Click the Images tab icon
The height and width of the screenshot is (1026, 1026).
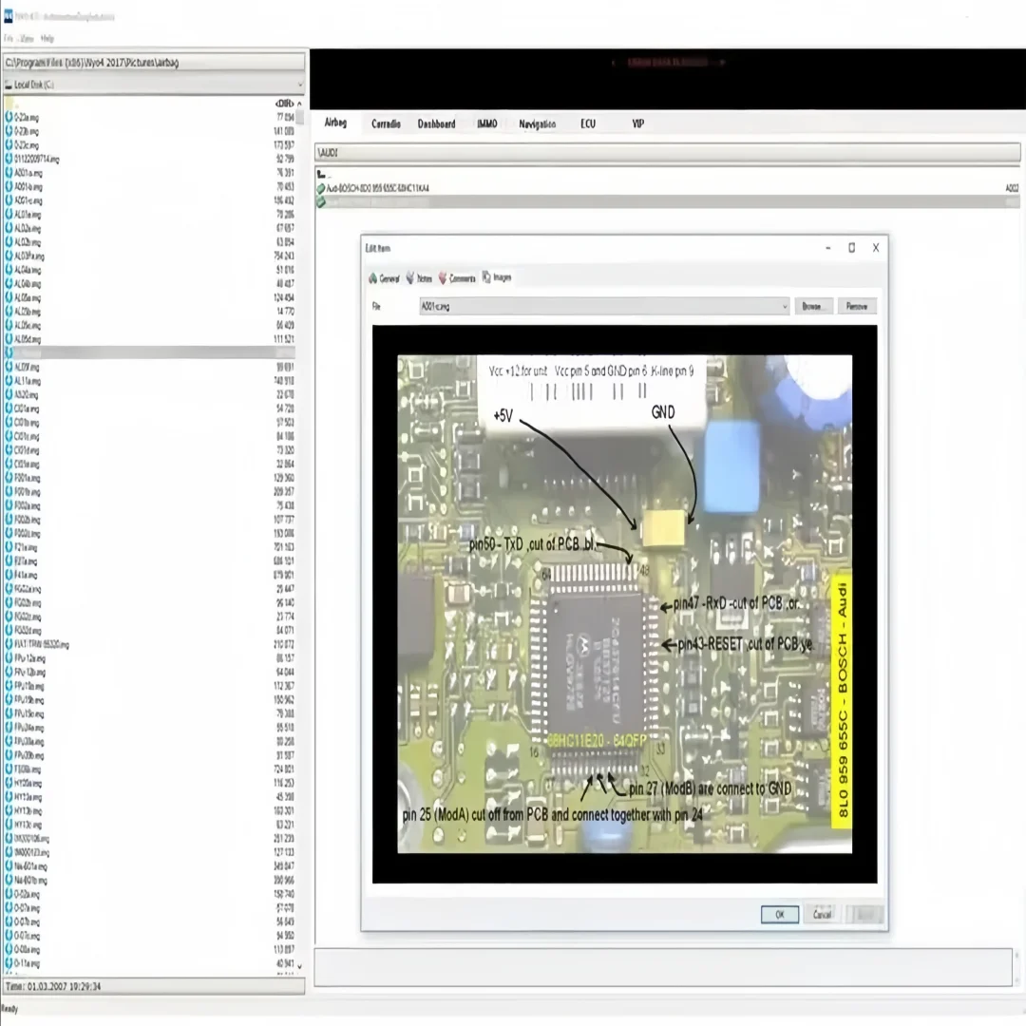click(x=486, y=277)
